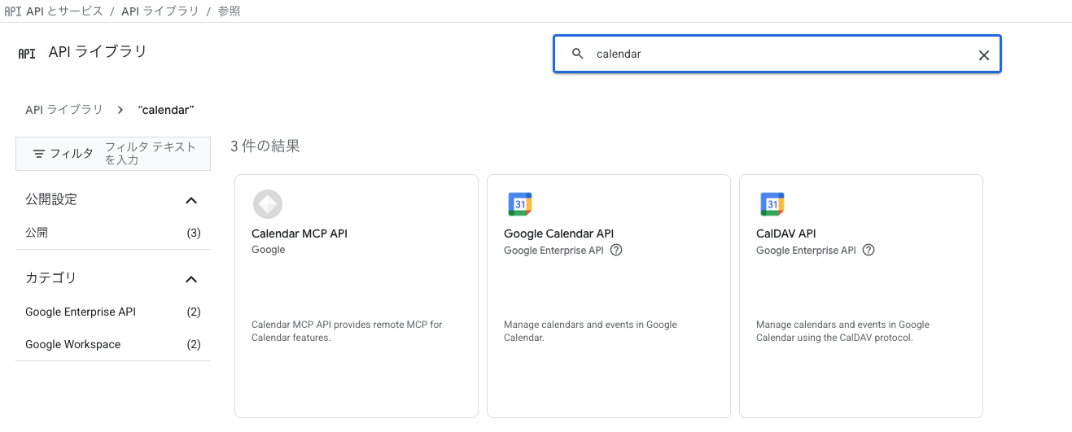This screenshot has height=432, width=1072.
Task: Open help icon beside CalDAV API's Enterprise label
Action: coord(869,251)
